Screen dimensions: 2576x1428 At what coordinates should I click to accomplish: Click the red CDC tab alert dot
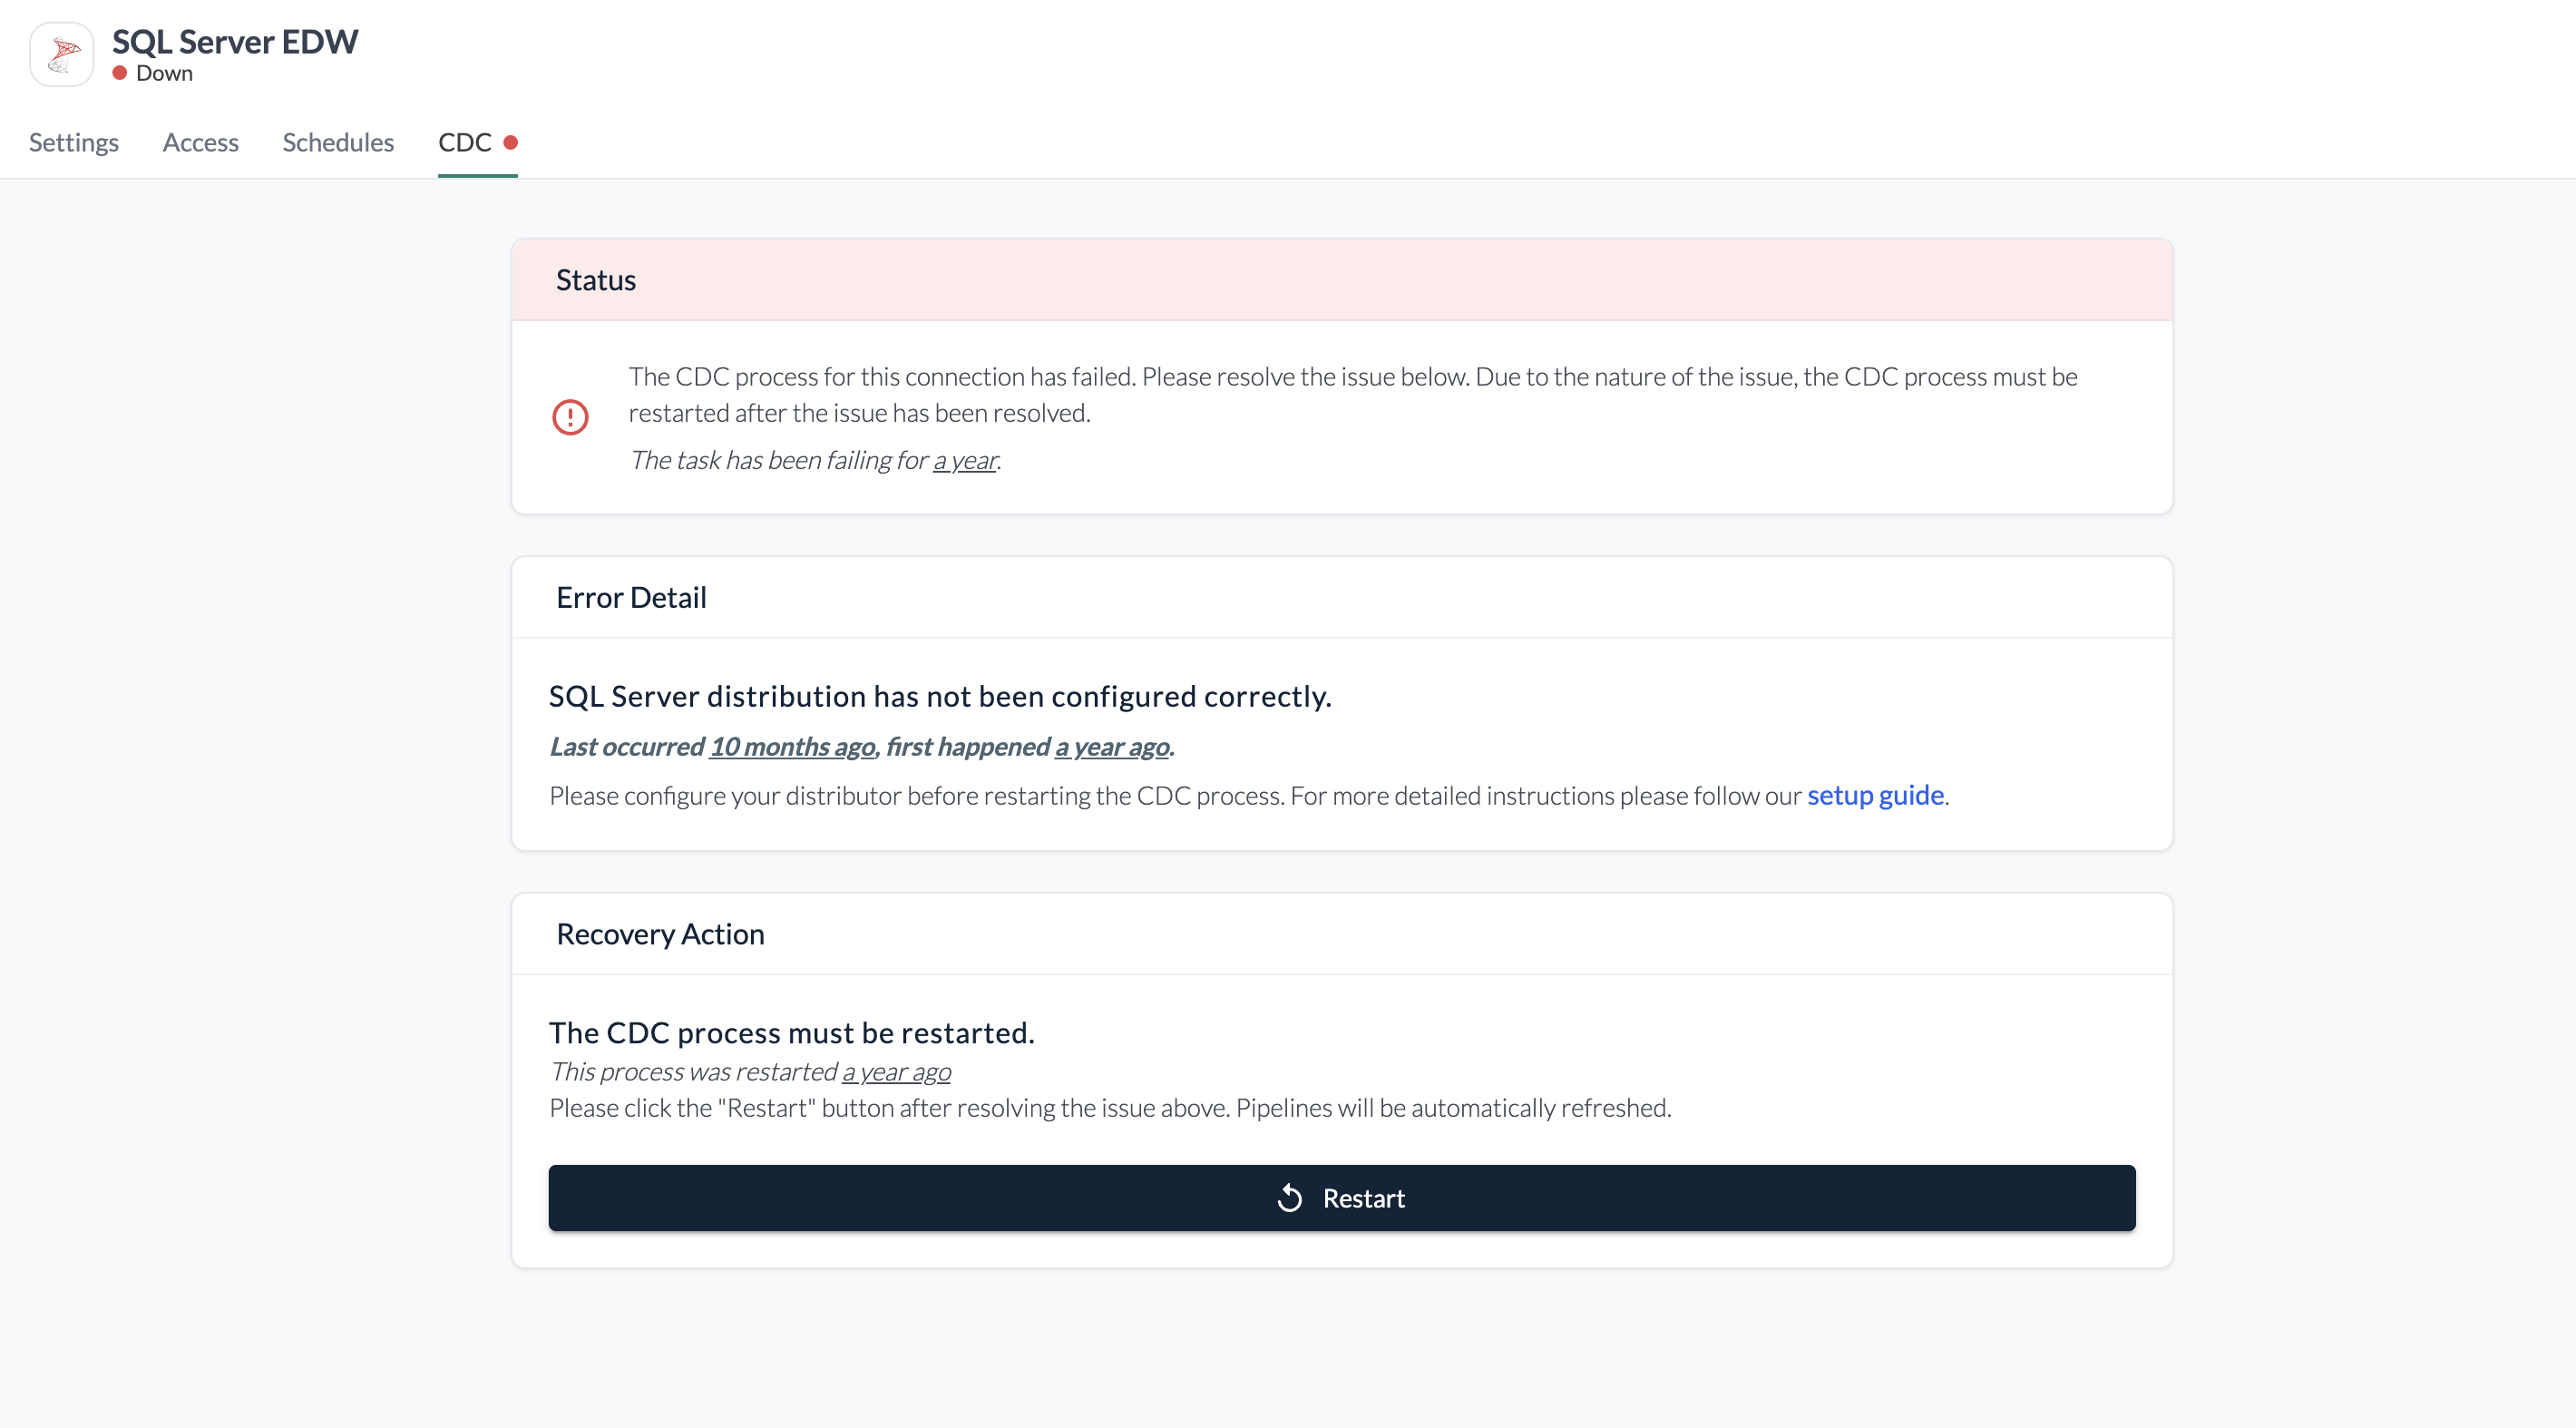tap(510, 142)
